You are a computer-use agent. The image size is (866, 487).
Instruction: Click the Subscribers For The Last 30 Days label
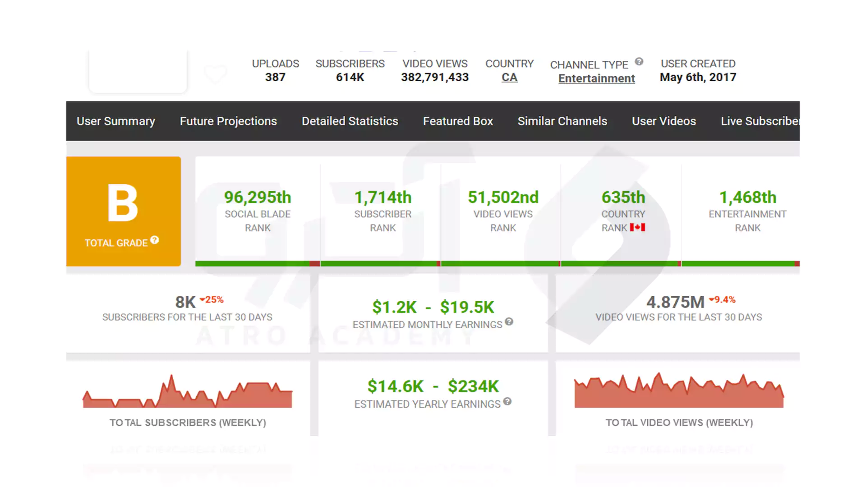coord(187,317)
